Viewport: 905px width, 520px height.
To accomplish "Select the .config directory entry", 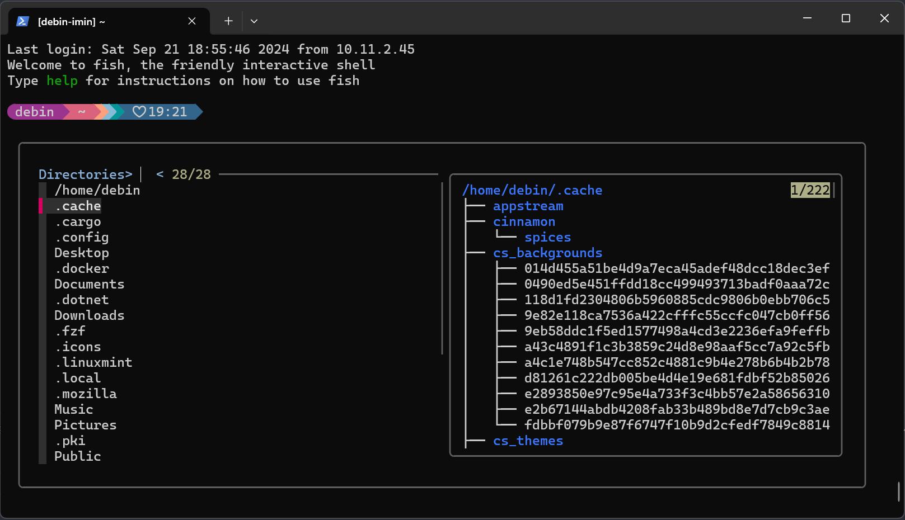I will click(82, 238).
